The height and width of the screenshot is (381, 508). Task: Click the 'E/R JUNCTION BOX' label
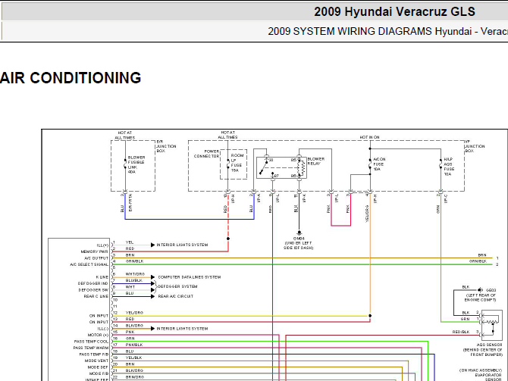pyautogui.click(x=166, y=146)
